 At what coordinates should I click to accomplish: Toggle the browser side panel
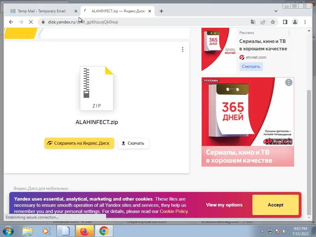(x=285, y=22)
